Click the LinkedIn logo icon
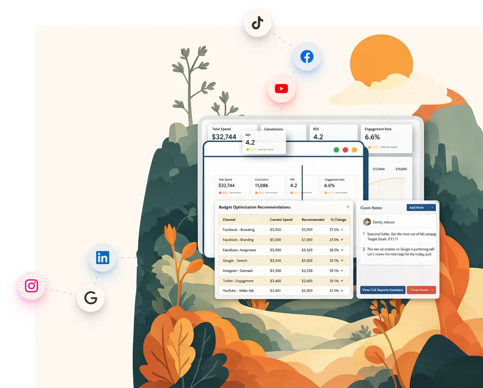The image size is (483, 388). (x=103, y=258)
